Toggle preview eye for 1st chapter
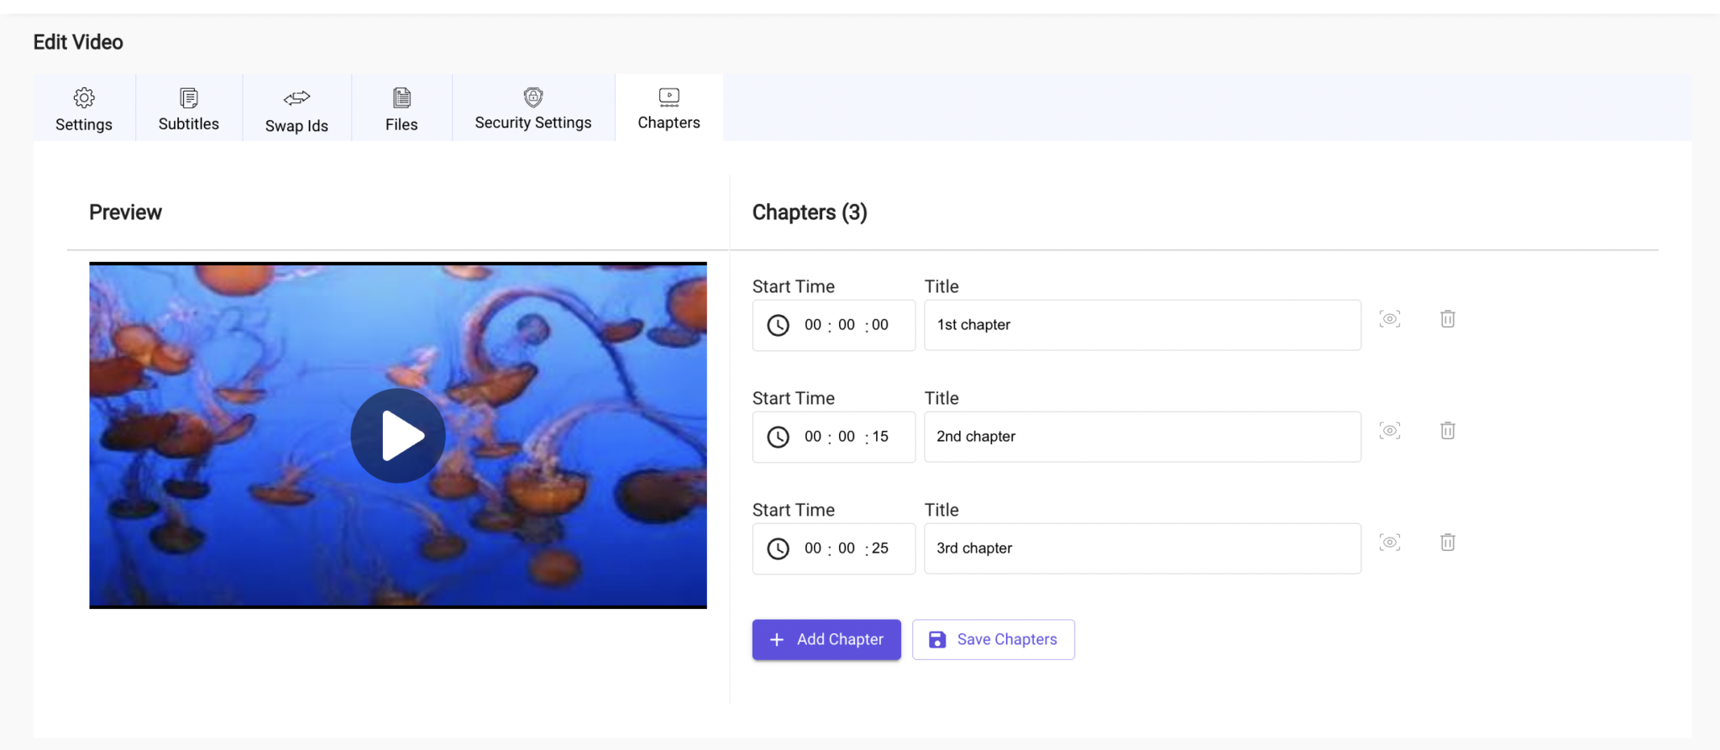 [x=1389, y=319]
